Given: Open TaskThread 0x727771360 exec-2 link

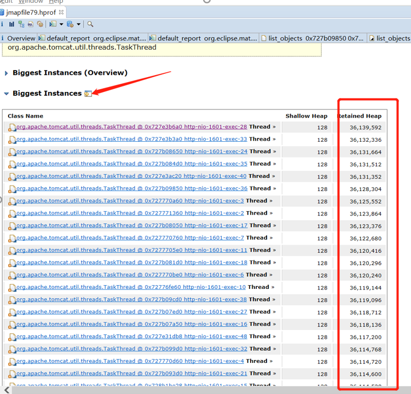Looking at the screenshot, I should click(x=130, y=213).
